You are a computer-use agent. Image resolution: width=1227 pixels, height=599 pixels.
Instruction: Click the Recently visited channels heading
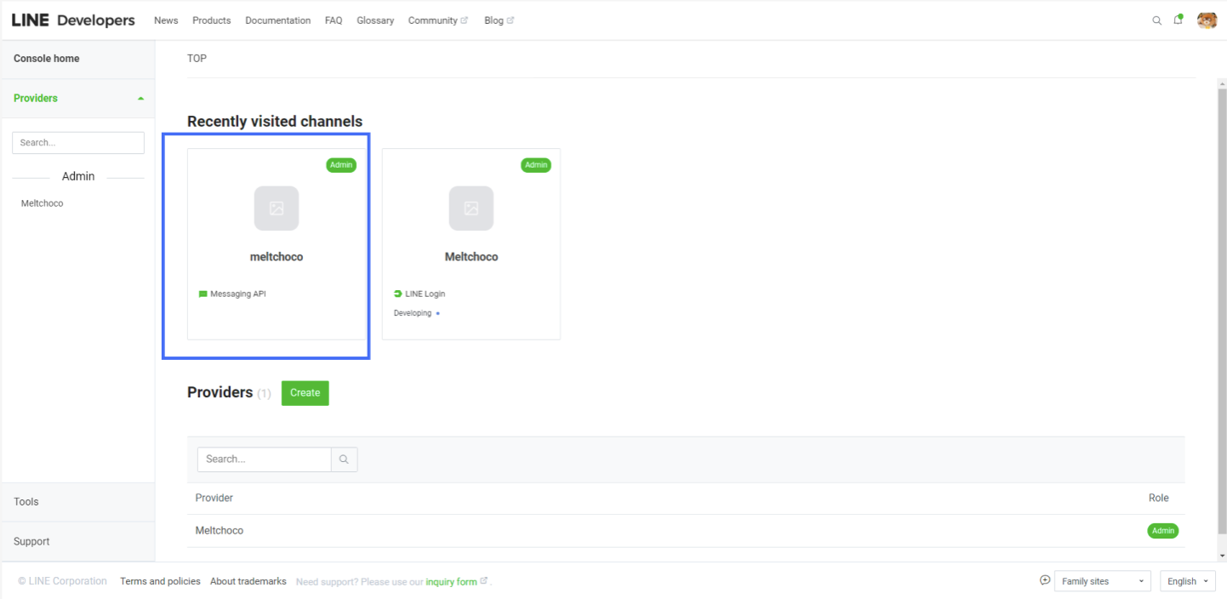pos(275,122)
